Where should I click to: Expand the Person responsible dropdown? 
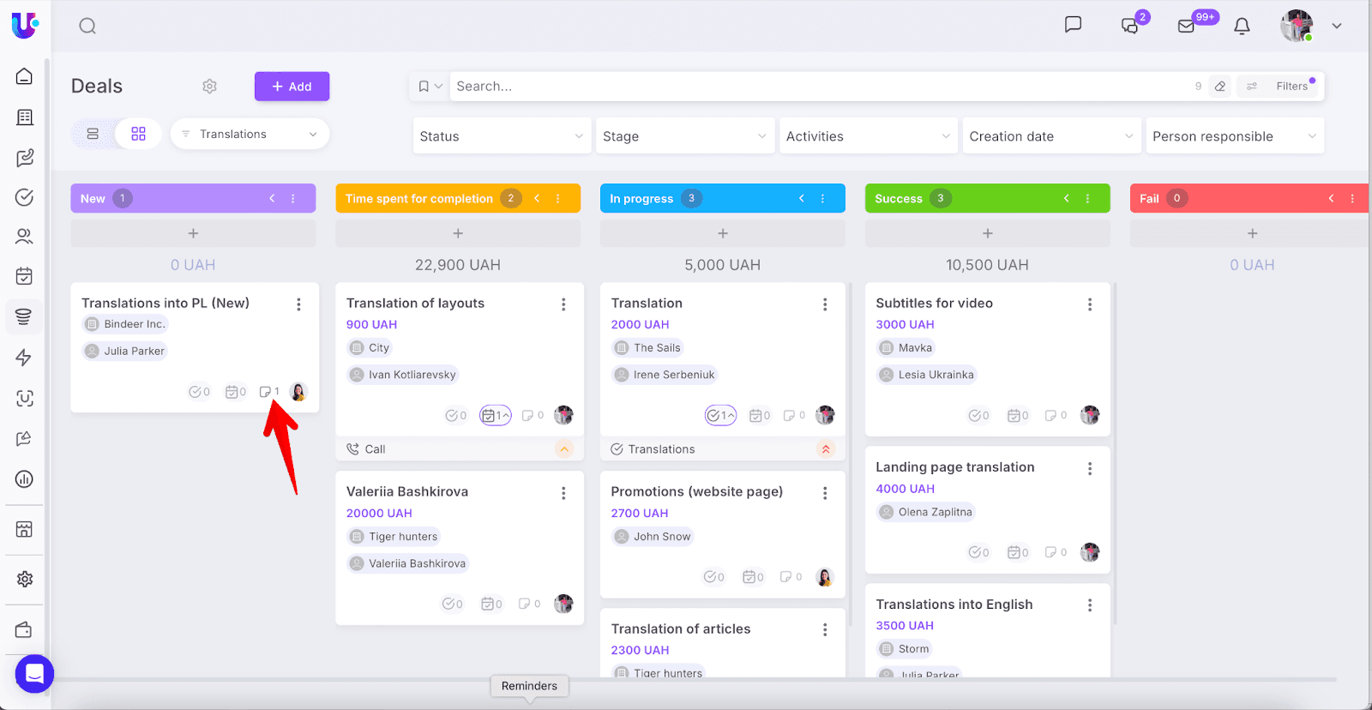(x=1234, y=136)
